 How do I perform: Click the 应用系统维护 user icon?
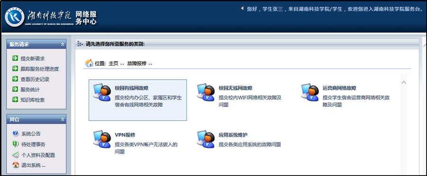206,139
